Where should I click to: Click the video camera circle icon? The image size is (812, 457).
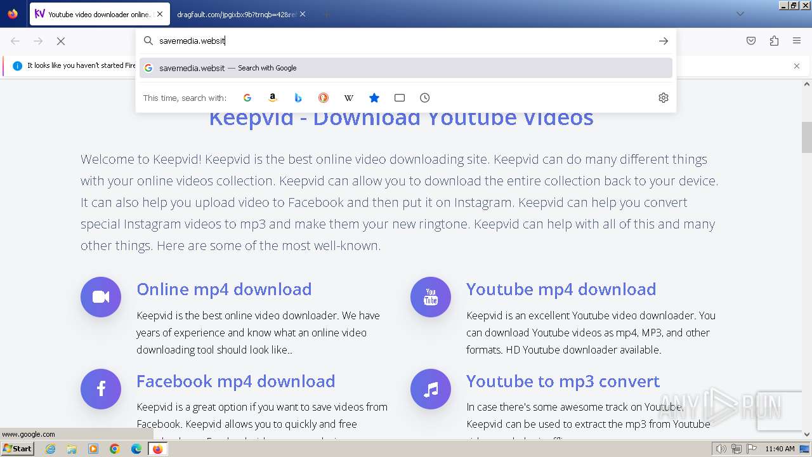(x=101, y=297)
